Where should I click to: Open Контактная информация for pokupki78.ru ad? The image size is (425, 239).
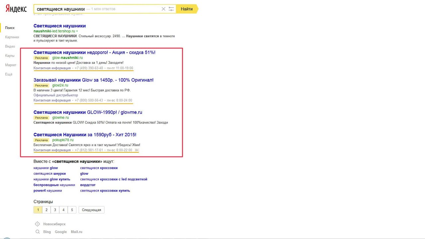(x=52, y=150)
